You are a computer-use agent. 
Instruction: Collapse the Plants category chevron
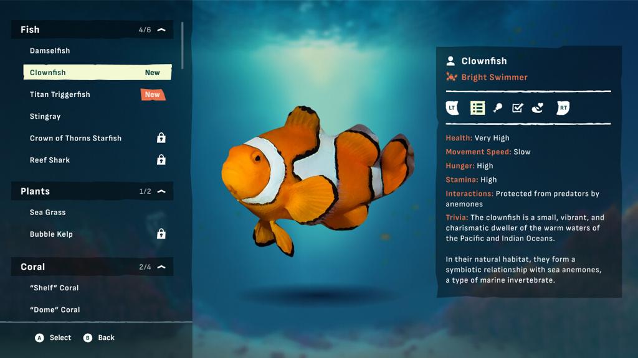click(161, 191)
